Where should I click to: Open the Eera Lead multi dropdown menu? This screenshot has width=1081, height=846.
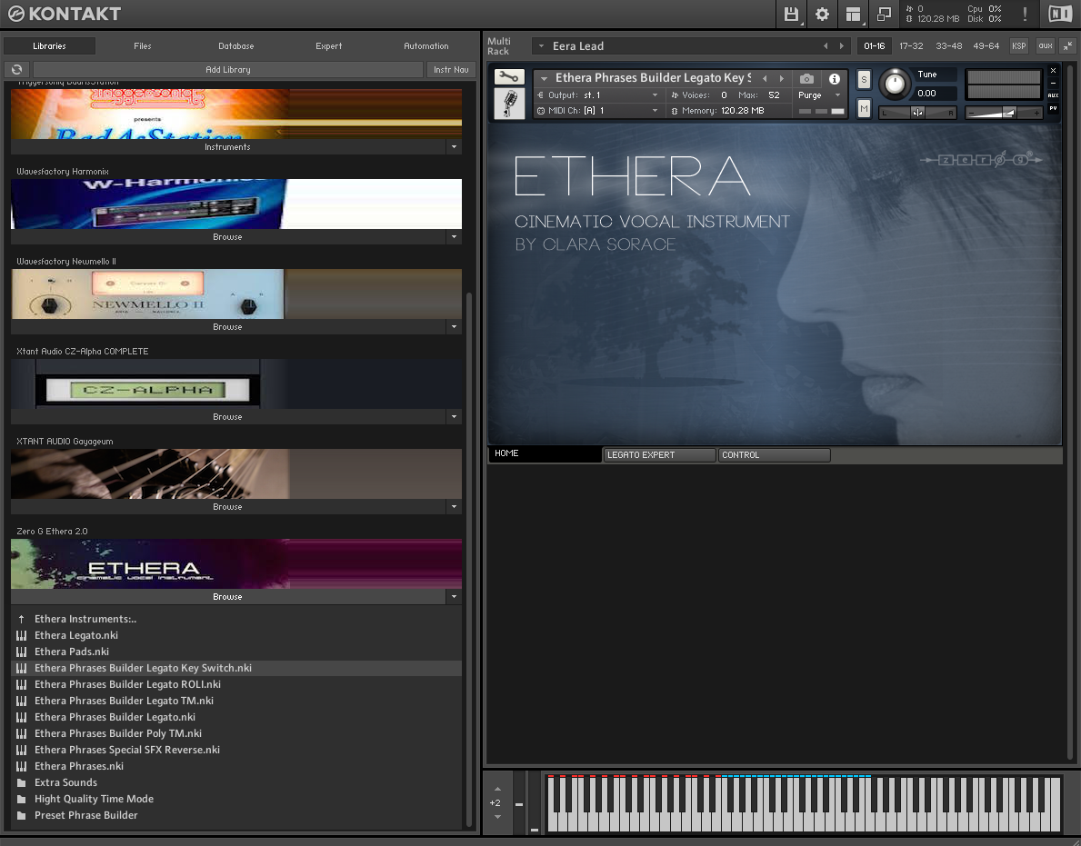pos(541,46)
